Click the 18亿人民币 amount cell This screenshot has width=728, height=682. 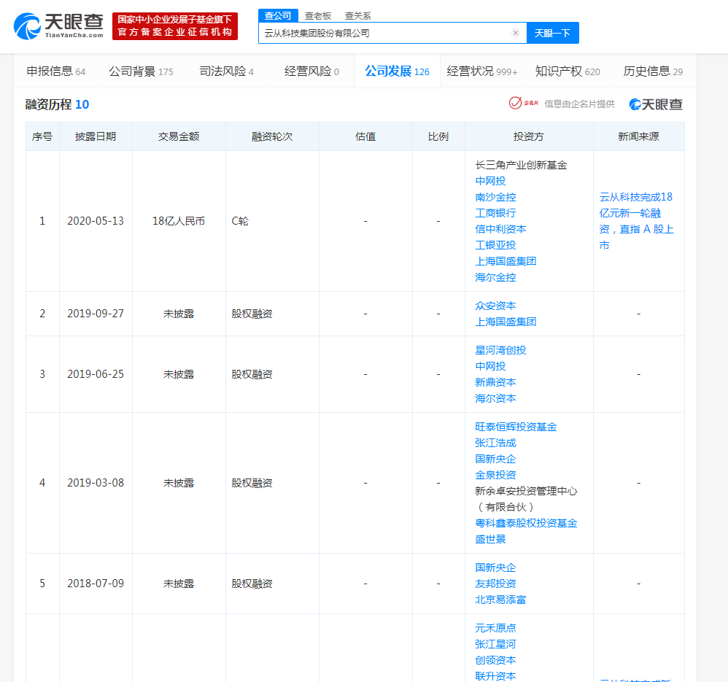(179, 221)
